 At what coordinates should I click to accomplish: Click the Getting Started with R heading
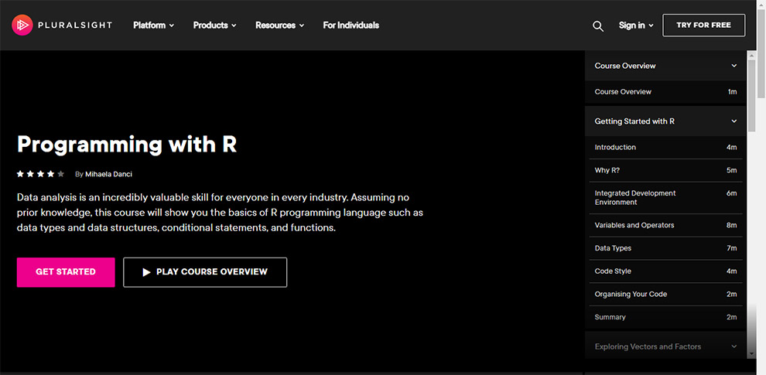coord(634,121)
